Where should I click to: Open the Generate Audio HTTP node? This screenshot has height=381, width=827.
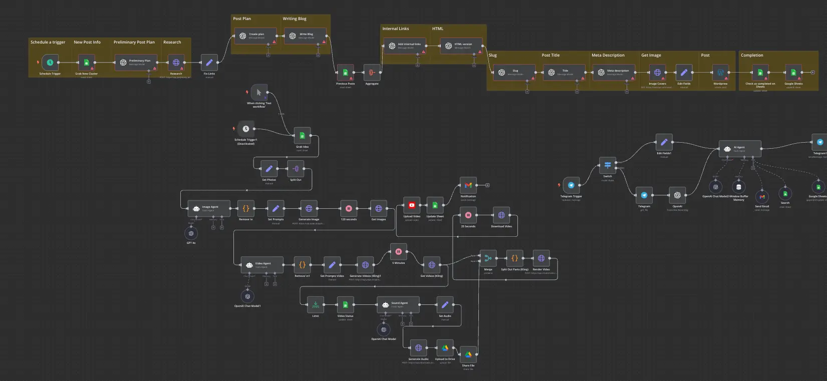click(418, 348)
